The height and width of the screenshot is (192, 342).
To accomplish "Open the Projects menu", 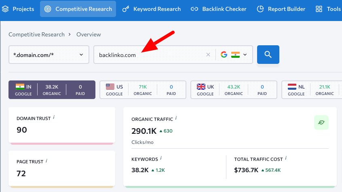I will coord(18,9).
